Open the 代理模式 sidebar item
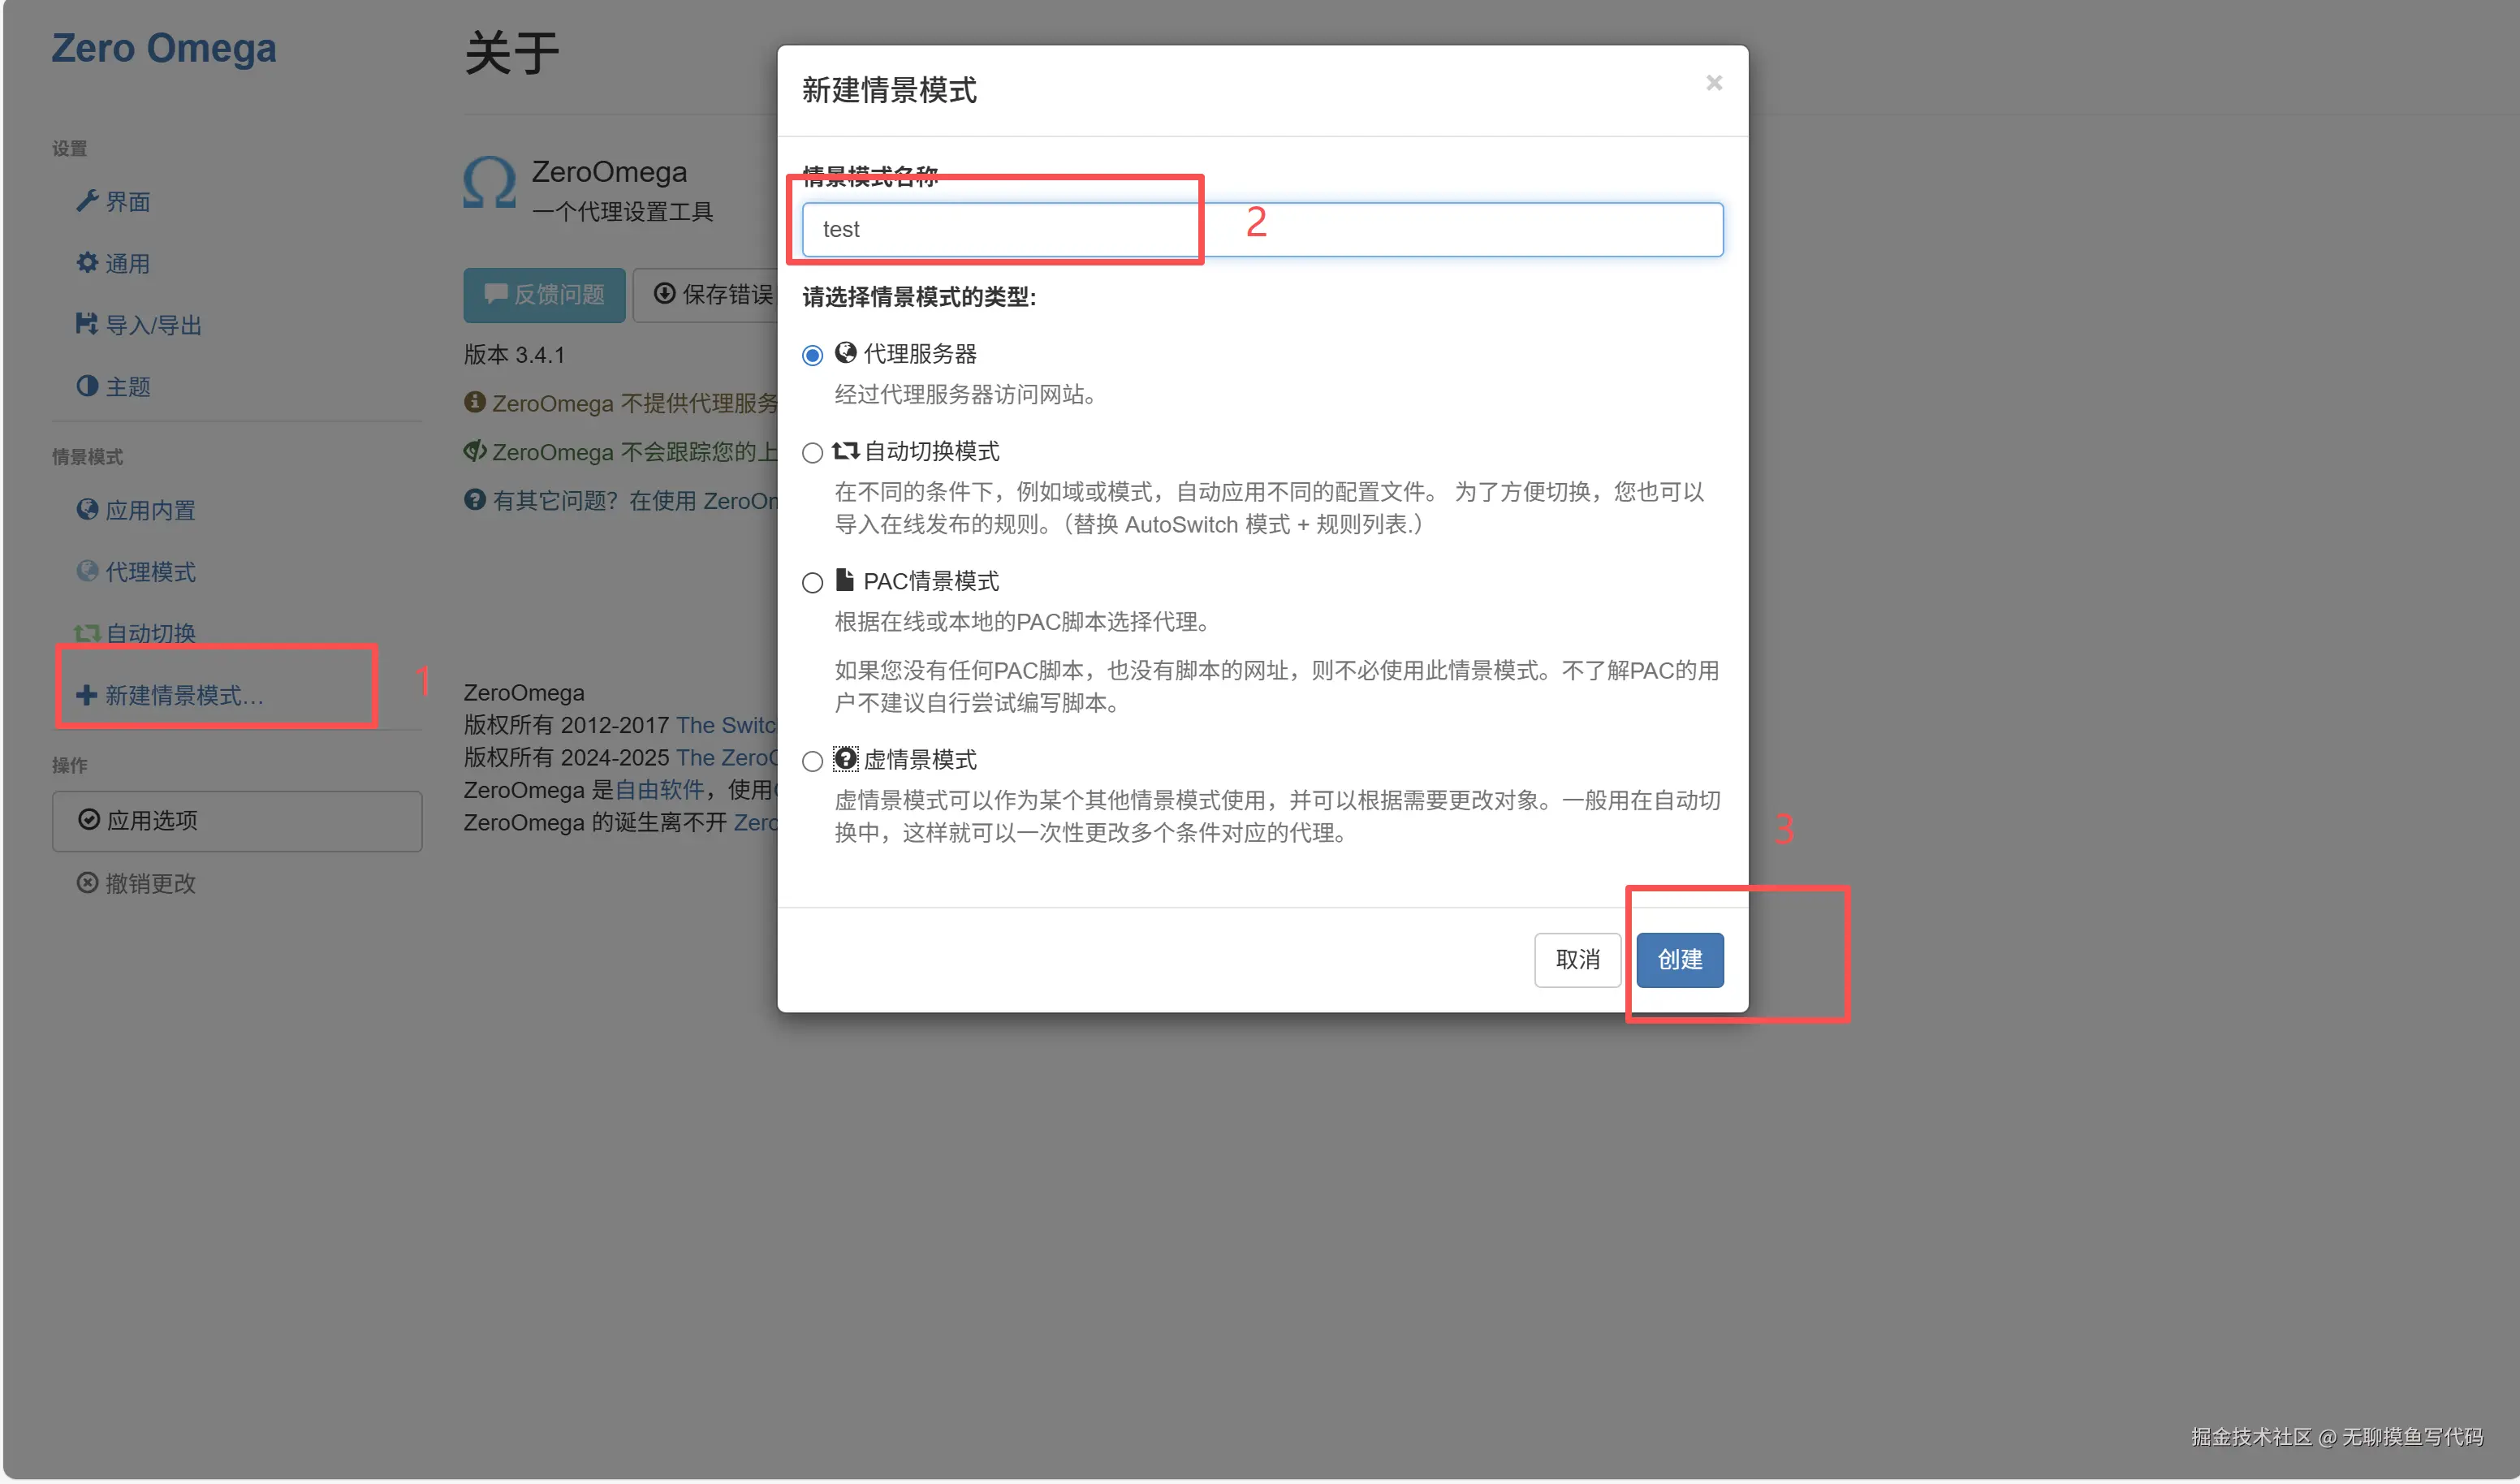The image size is (2520, 1484). coord(150,571)
